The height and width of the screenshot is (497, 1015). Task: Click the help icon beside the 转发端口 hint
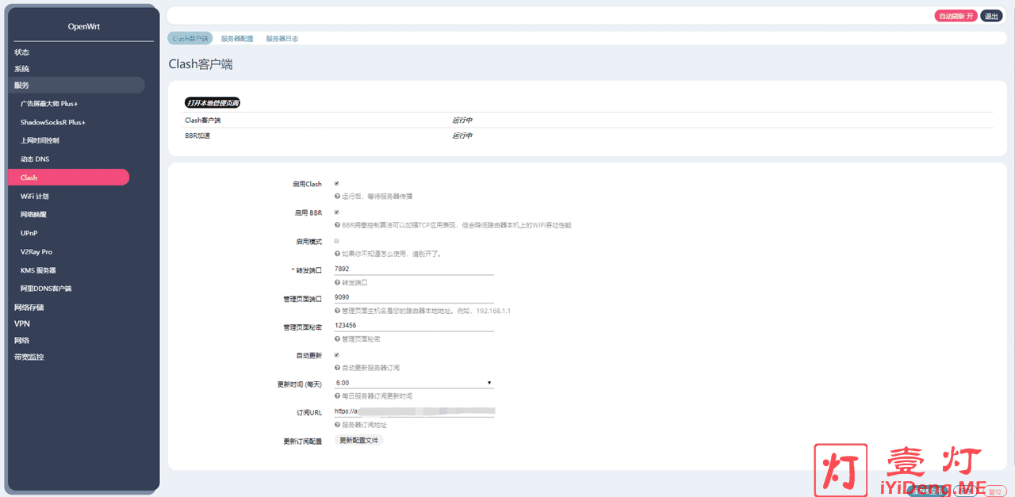click(x=337, y=282)
